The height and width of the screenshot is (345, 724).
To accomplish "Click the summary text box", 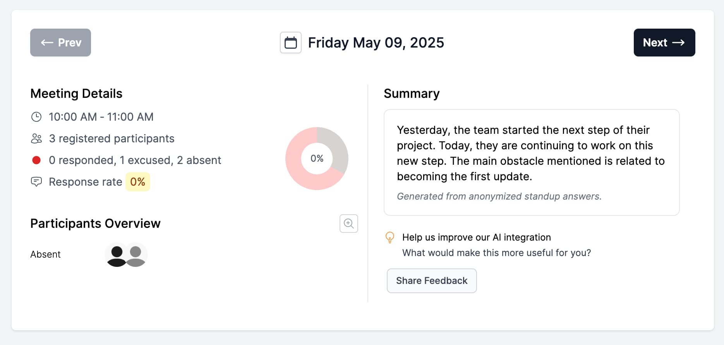I will coord(531,162).
